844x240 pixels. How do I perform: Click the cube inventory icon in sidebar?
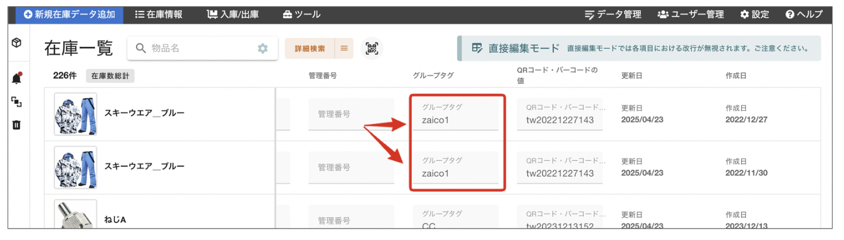[x=17, y=43]
